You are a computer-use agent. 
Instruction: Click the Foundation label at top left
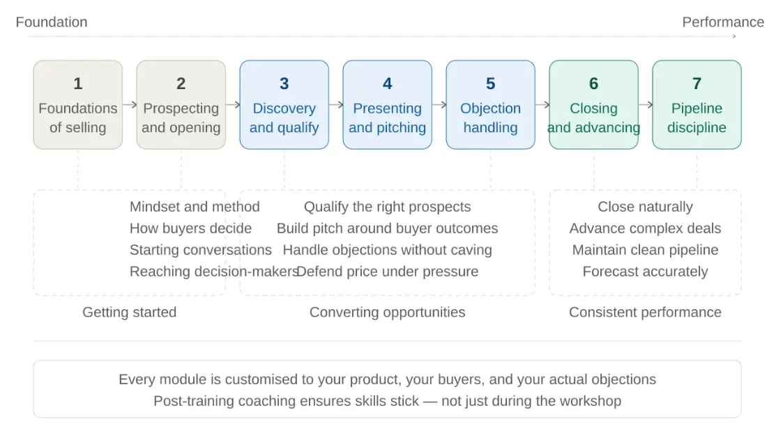(52, 22)
